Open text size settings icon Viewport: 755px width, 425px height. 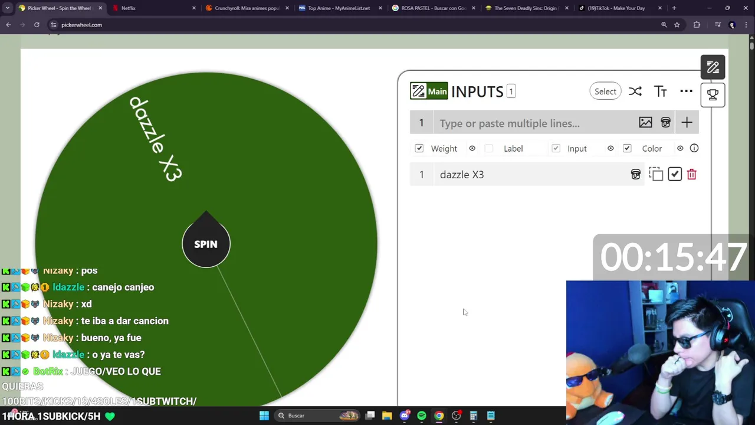(x=660, y=91)
